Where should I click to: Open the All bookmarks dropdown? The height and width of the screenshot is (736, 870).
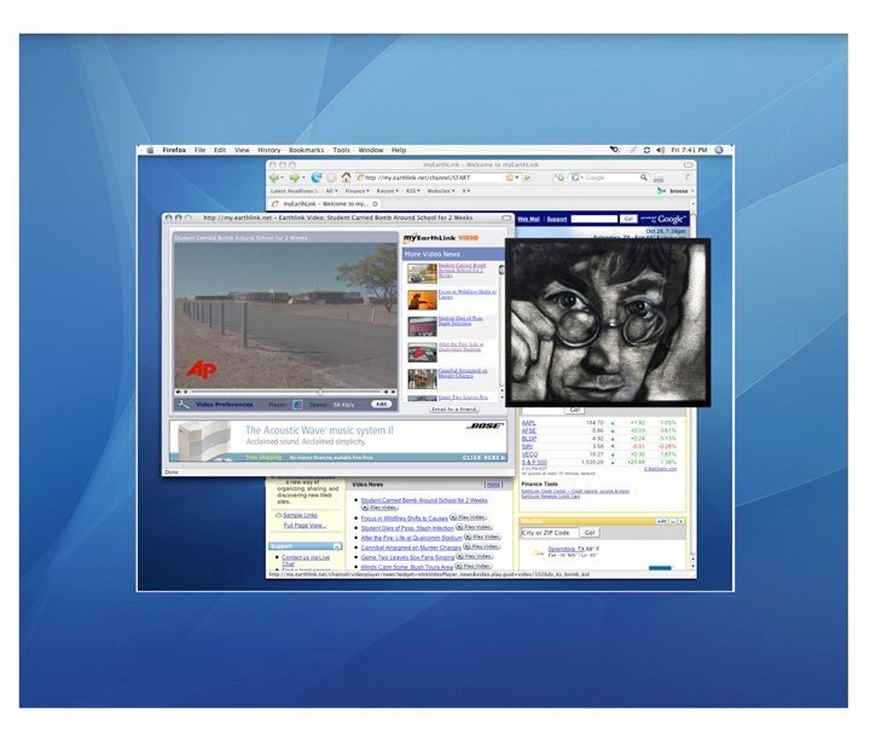point(331,191)
